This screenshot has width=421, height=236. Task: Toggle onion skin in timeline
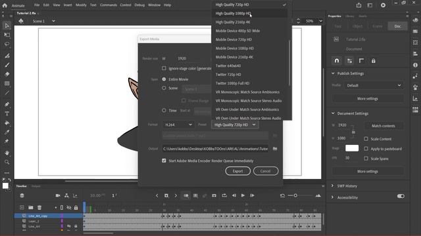pos(186,195)
